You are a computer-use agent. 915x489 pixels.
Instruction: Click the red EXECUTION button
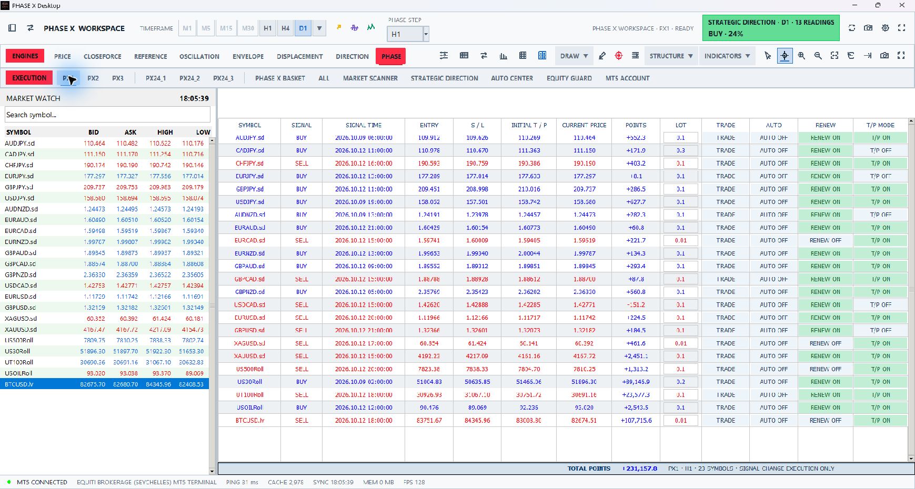click(29, 78)
